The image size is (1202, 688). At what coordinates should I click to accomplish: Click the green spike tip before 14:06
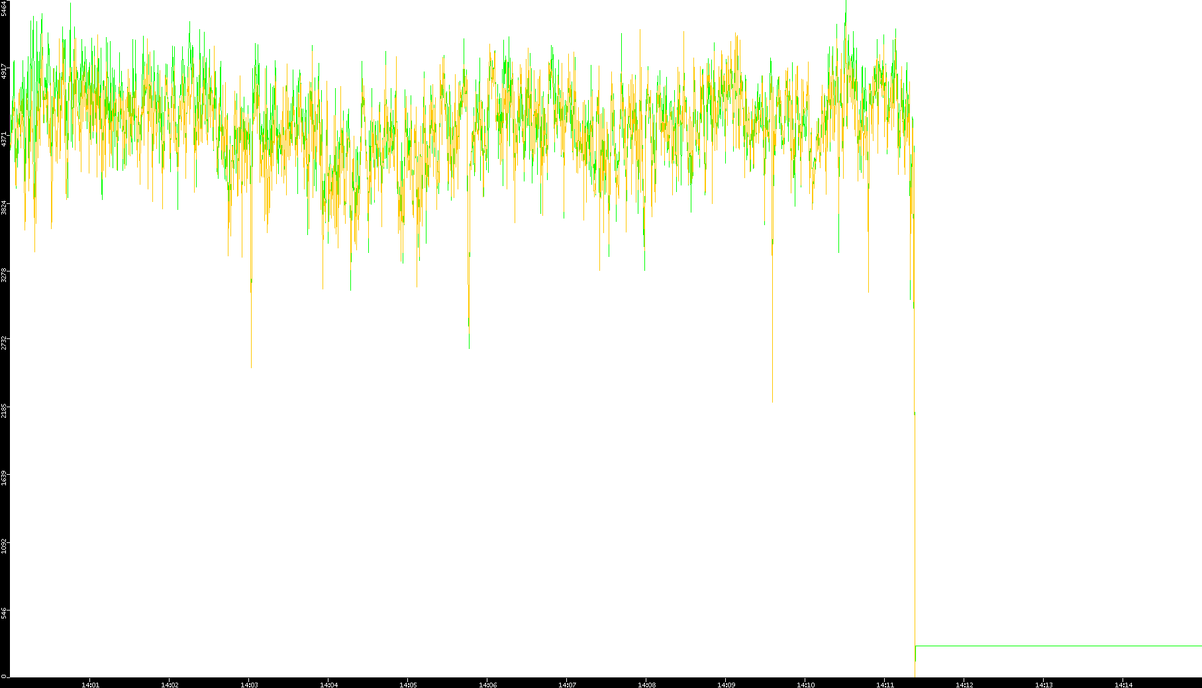coord(470,348)
